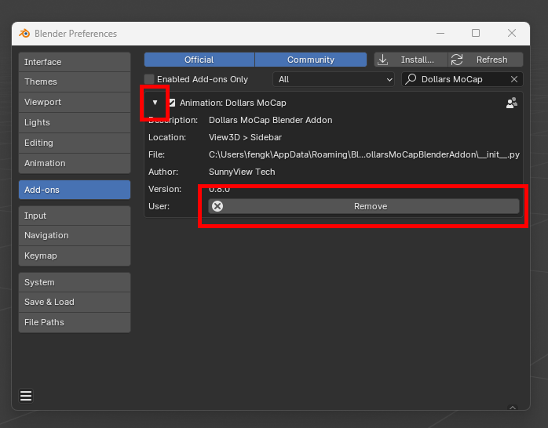Collapse the Dollars MoCap add-on details
The width and height of the screenshot is (548, 428).
point(155,103)
